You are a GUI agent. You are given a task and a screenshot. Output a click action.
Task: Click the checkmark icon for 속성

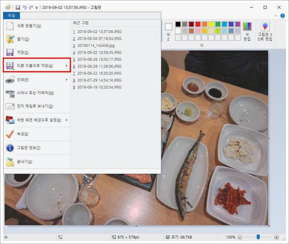pos(10,134)
